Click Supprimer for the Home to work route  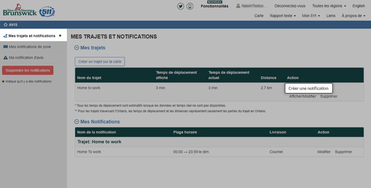pyautogui.click(x=329, y=97)
